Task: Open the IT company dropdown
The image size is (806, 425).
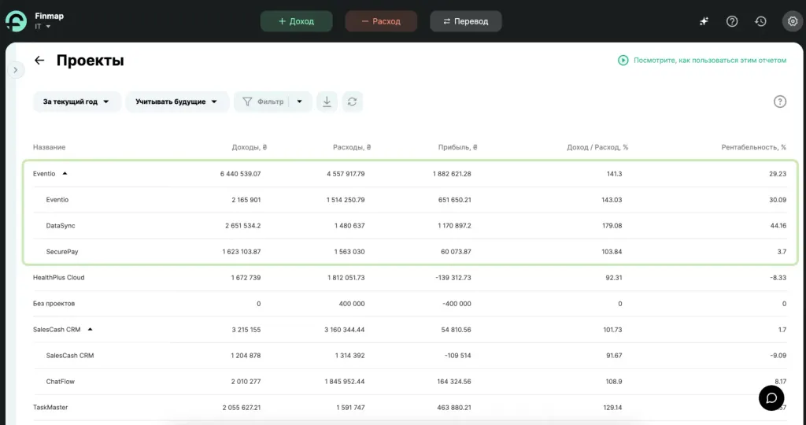Action: (43, 27)
